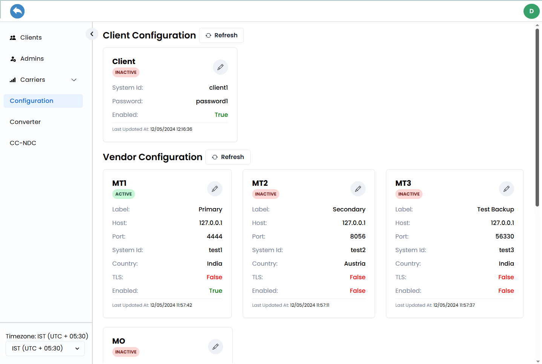Open the user avatar D menu
This screenshot has height=364, width=542.
(x=531, y=11)
